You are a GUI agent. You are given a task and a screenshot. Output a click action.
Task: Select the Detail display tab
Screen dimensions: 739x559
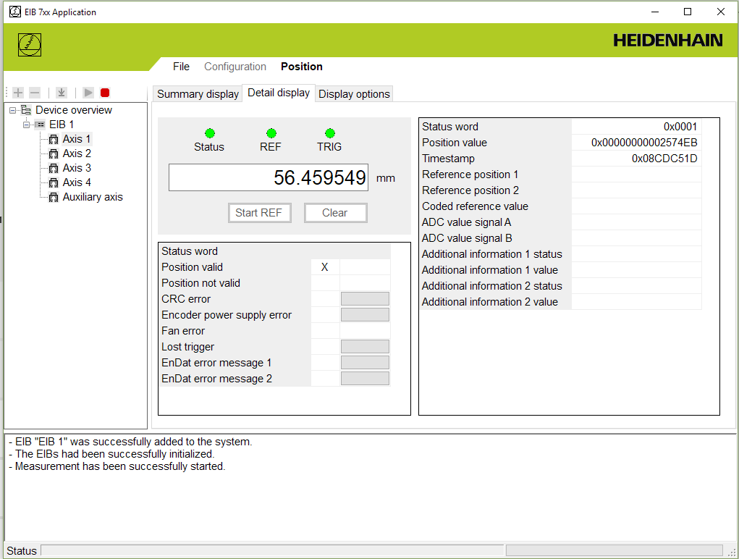click(279, 93)
